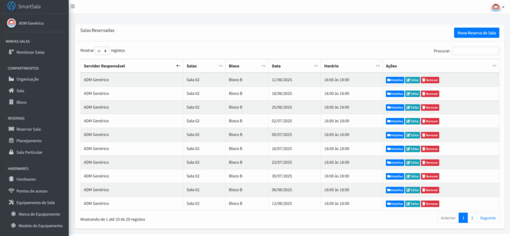Click the Procurar search input field
The image size is (510, 236).
475,51
